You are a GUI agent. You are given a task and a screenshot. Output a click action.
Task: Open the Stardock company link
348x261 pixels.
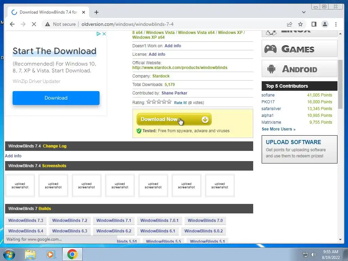[161, 76]
